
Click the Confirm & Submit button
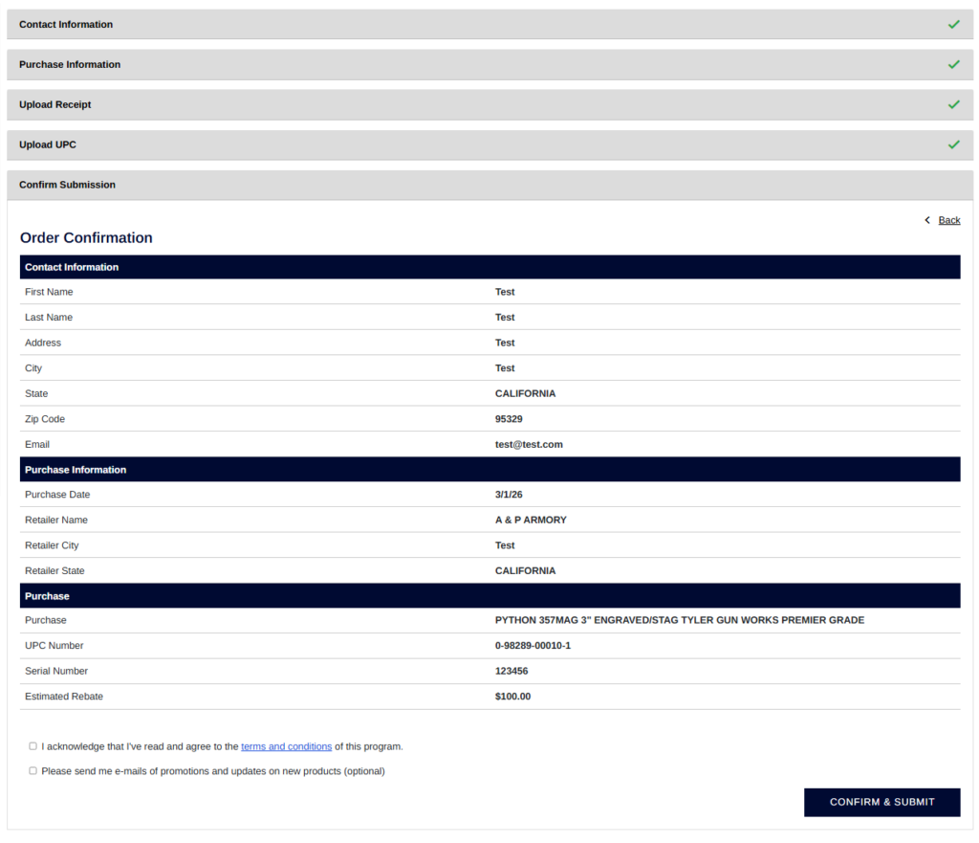pos(881,802)
